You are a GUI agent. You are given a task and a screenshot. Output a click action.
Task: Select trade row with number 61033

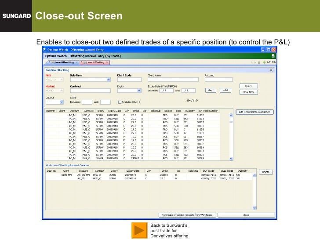[x=132, y=119]
